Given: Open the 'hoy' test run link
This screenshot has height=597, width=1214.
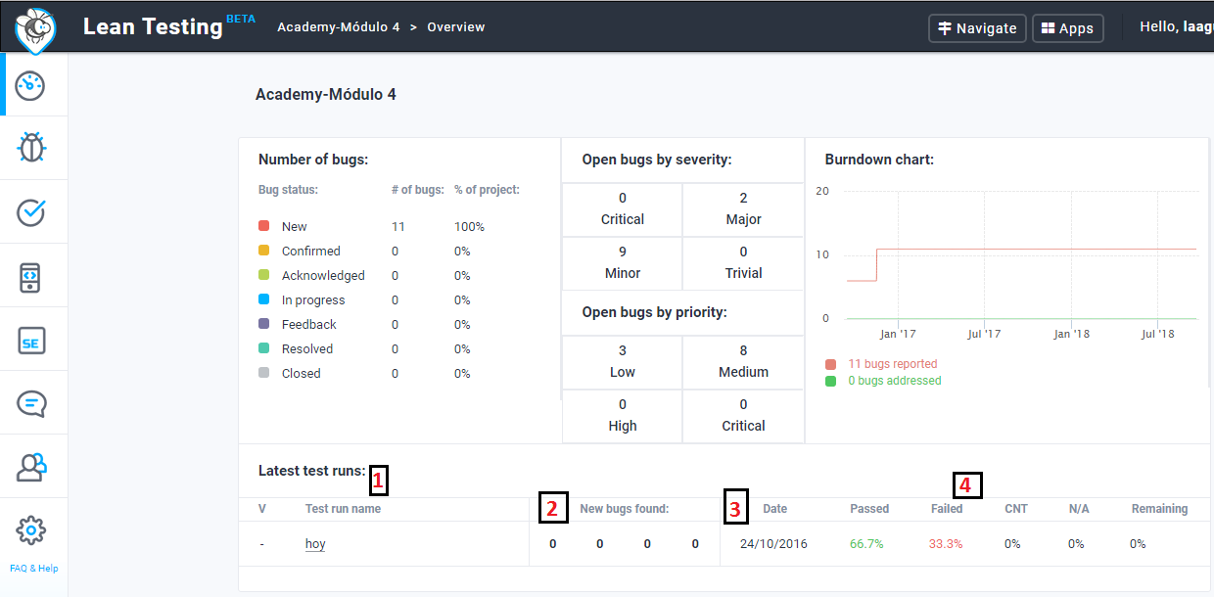Looking at the screenshot, I should [315, 544].
